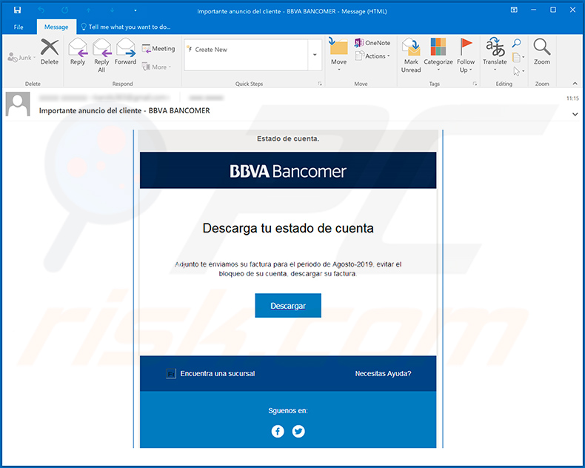Click the Necesitas Ayuda? link

point(383,373)
